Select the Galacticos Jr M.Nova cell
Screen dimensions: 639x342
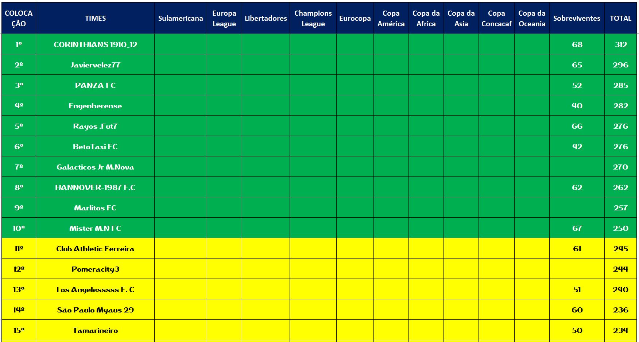95,167
